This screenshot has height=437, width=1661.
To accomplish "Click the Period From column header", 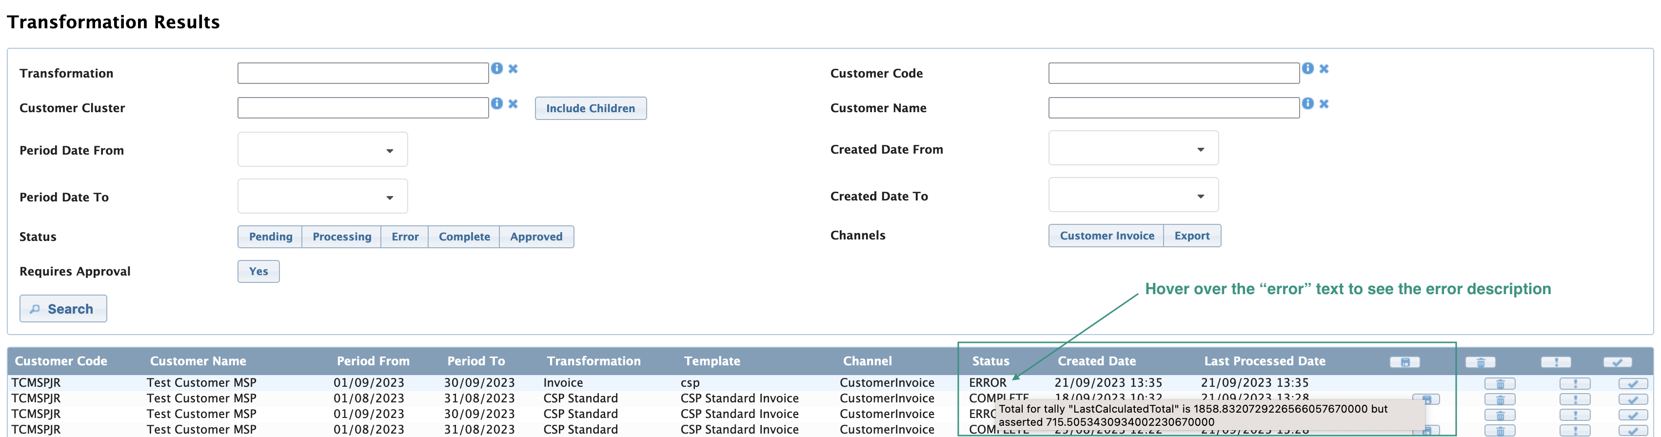I will (x=374, y=361).
